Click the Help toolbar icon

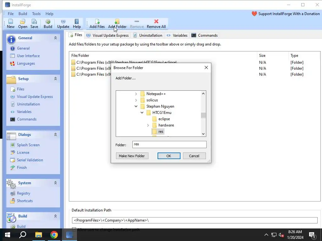[77, 21]
